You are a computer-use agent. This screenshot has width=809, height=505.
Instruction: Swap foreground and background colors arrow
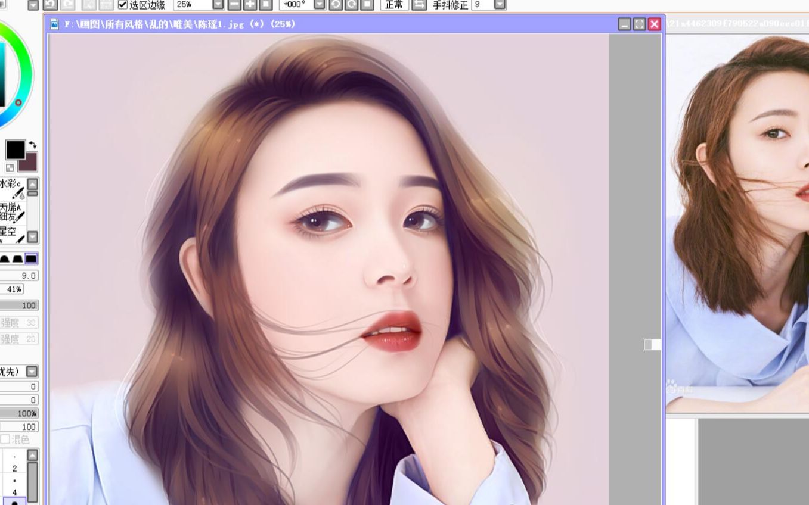pyautogui.click(x=32, y=145)
